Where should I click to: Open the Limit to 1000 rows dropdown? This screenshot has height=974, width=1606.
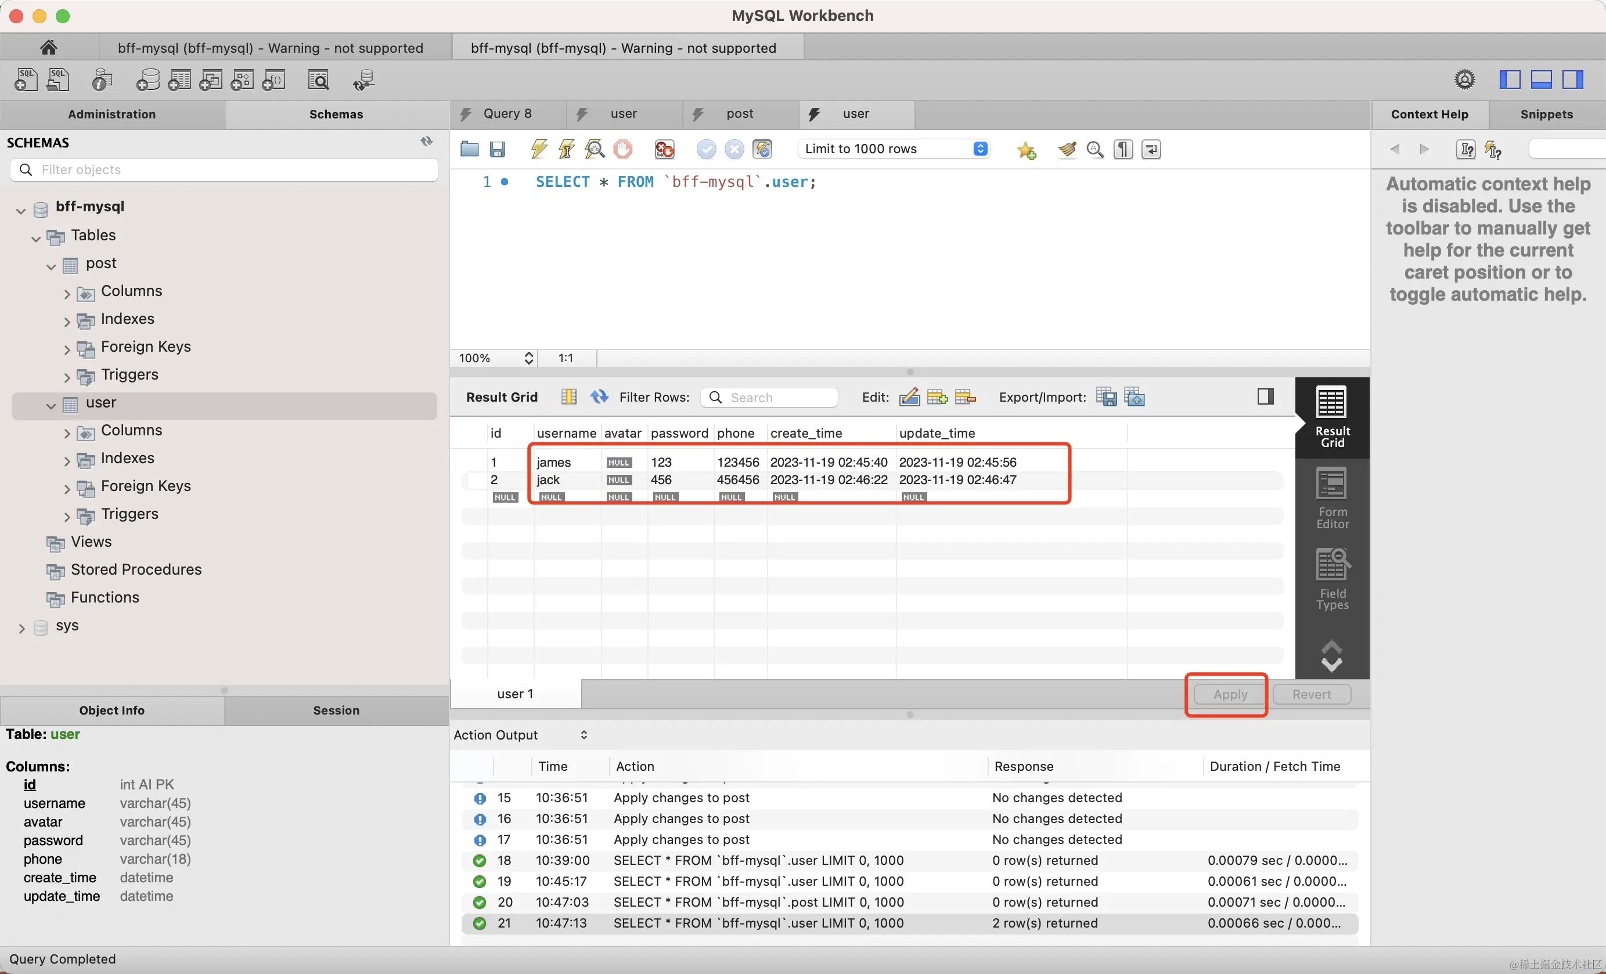tap(893, 149)
